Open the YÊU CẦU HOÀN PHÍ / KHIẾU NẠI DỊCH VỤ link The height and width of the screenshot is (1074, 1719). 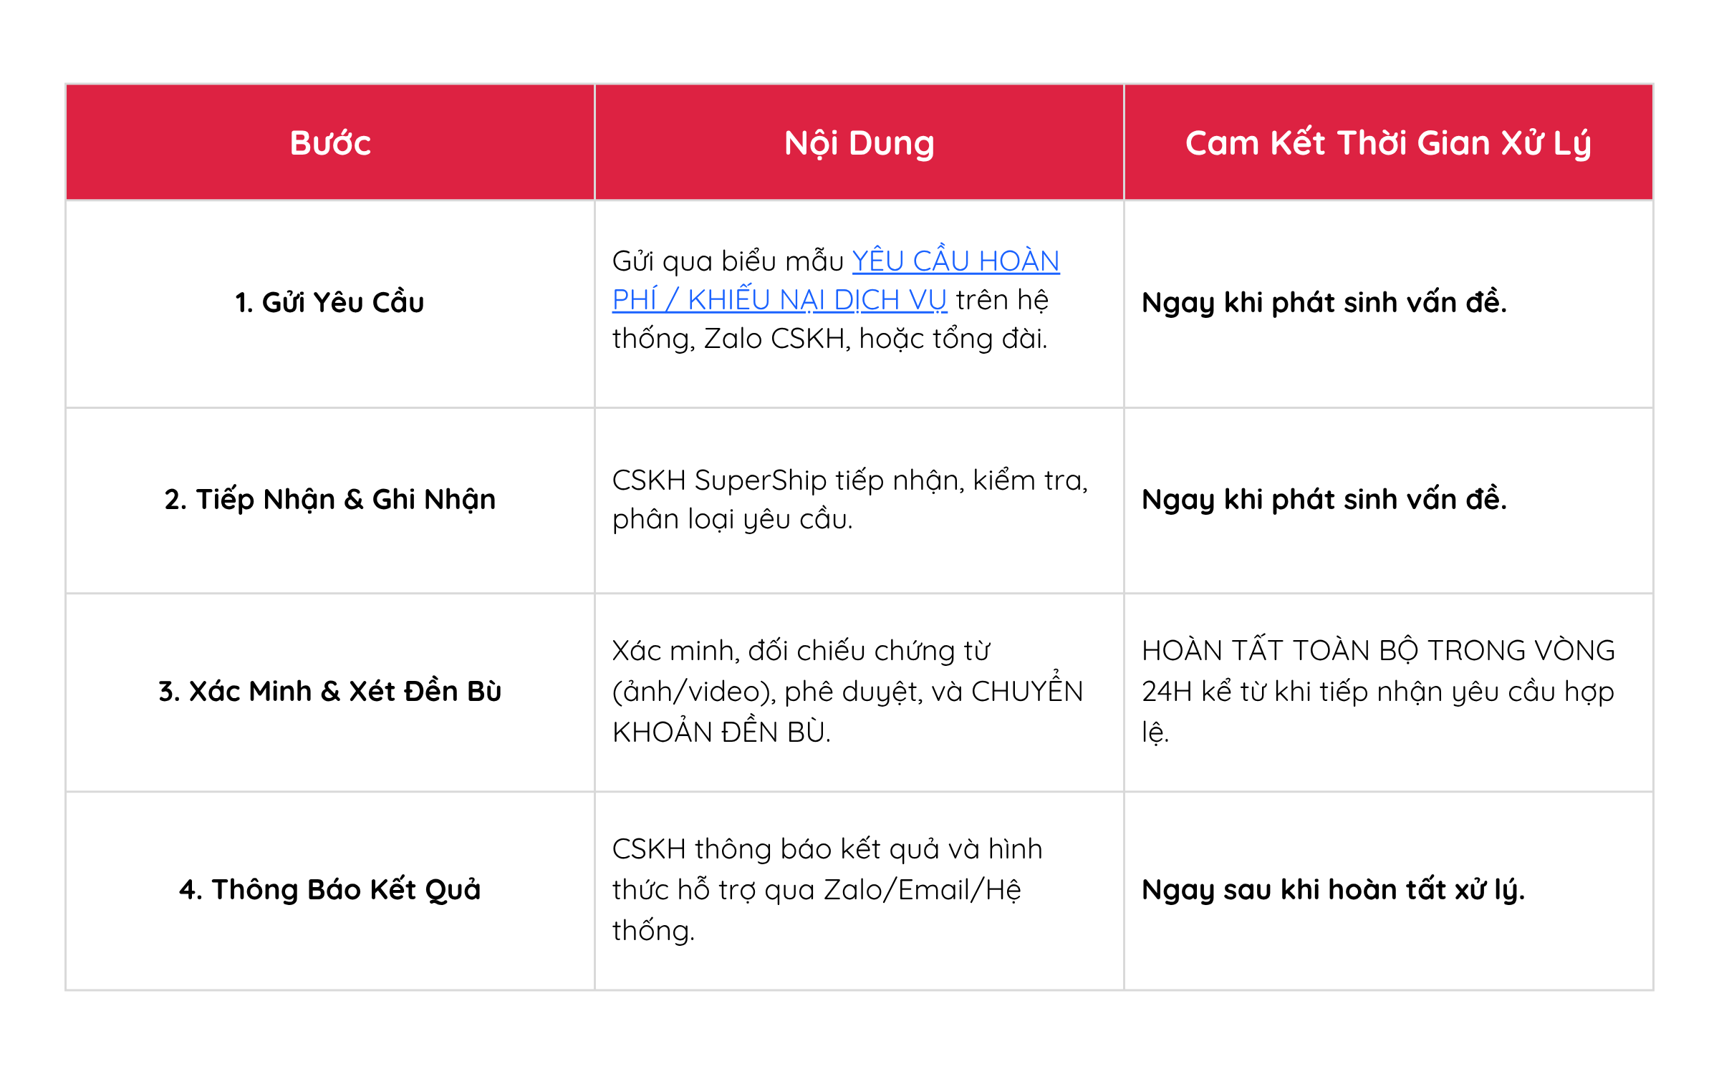click(x=955, y=262)
